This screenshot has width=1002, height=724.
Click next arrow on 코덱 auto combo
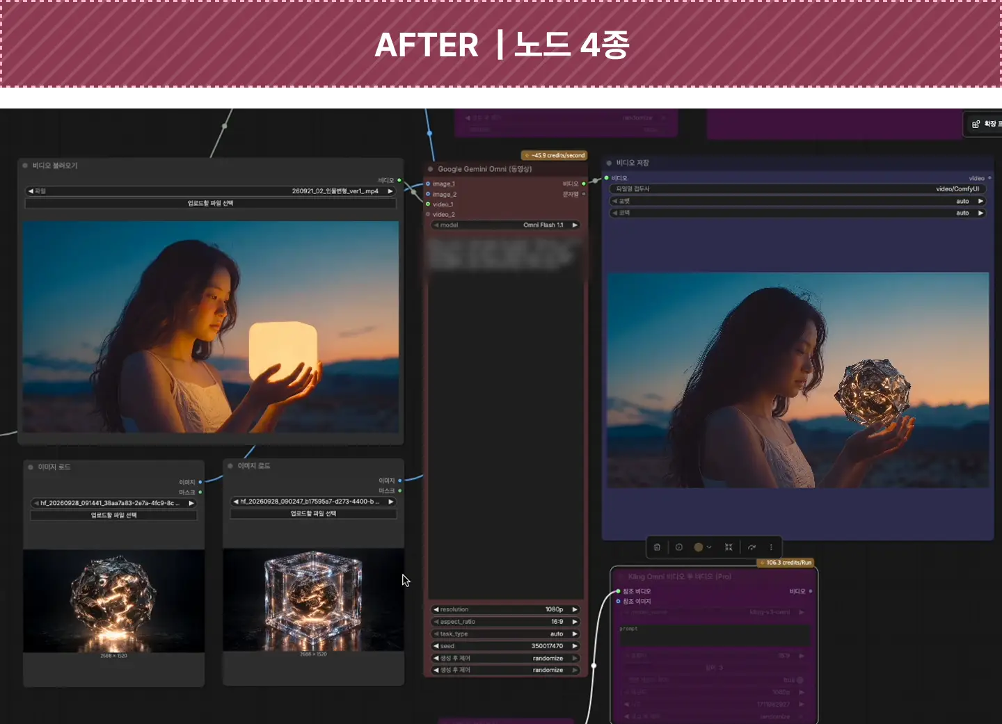980,213
